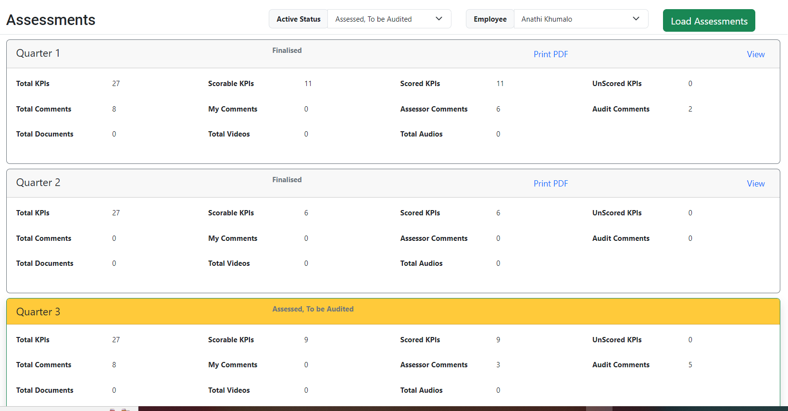Open the View link for Quarter 2

pyautogui.click(x=755, y=184)
